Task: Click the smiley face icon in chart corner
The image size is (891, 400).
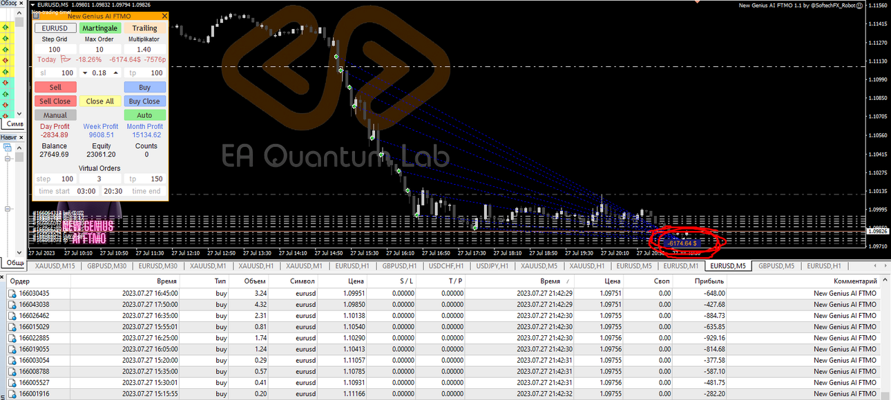Action: 859,6
